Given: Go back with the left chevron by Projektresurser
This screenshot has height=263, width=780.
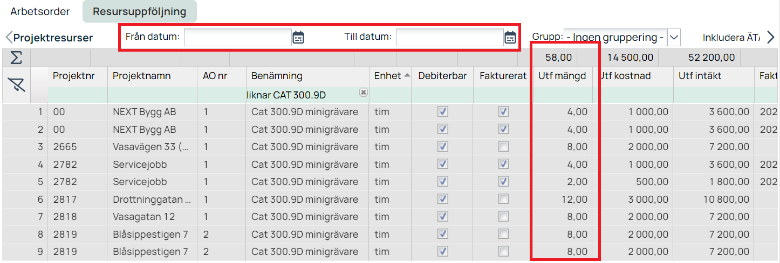Looking at the screenshot, I should (9, 38).
